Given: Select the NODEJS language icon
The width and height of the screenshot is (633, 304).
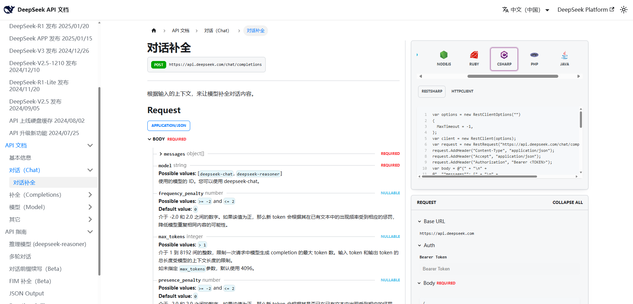Looking at the screenshot, I should [444, 59].
